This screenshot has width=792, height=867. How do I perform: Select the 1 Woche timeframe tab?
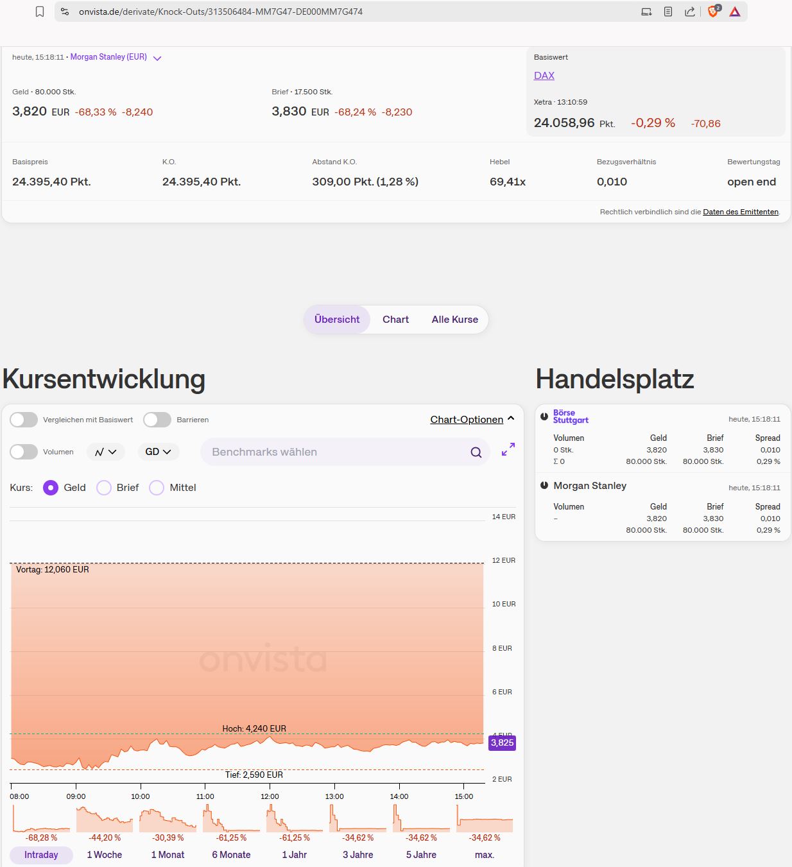point(104,855)
